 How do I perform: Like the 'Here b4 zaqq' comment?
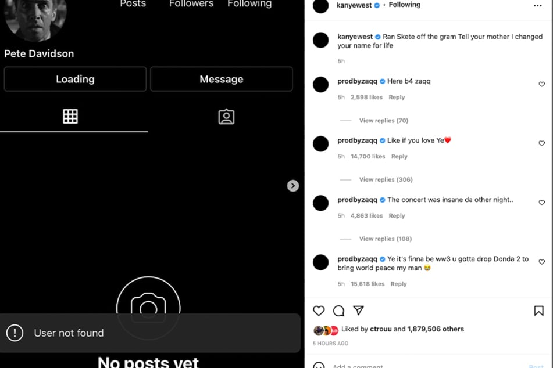tap(542, 84)
